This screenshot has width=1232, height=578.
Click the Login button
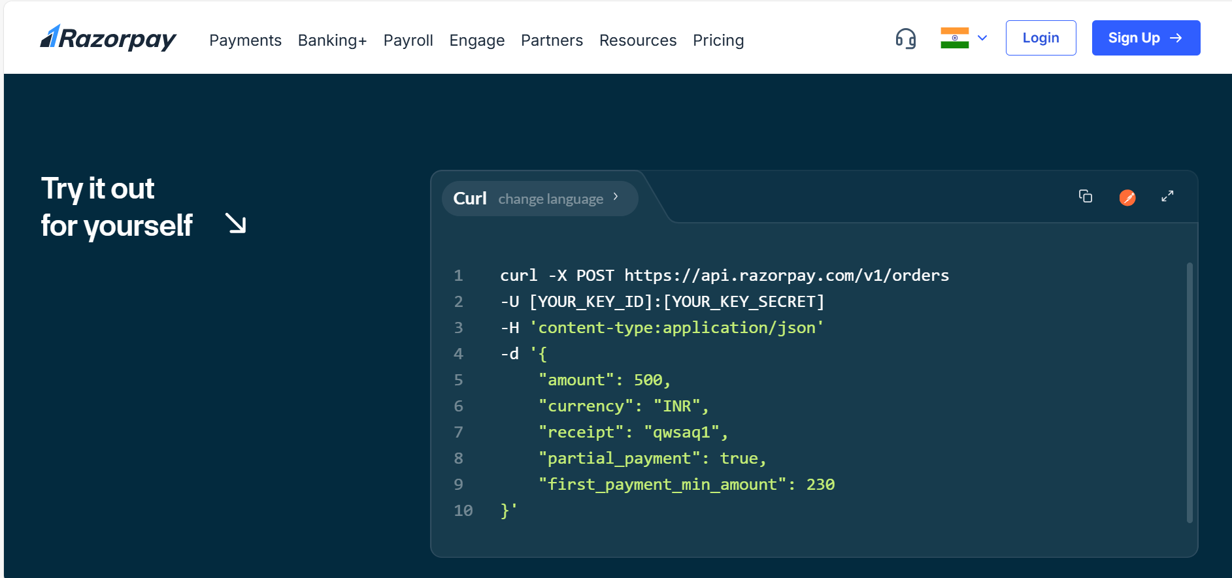pos(1041,38)
